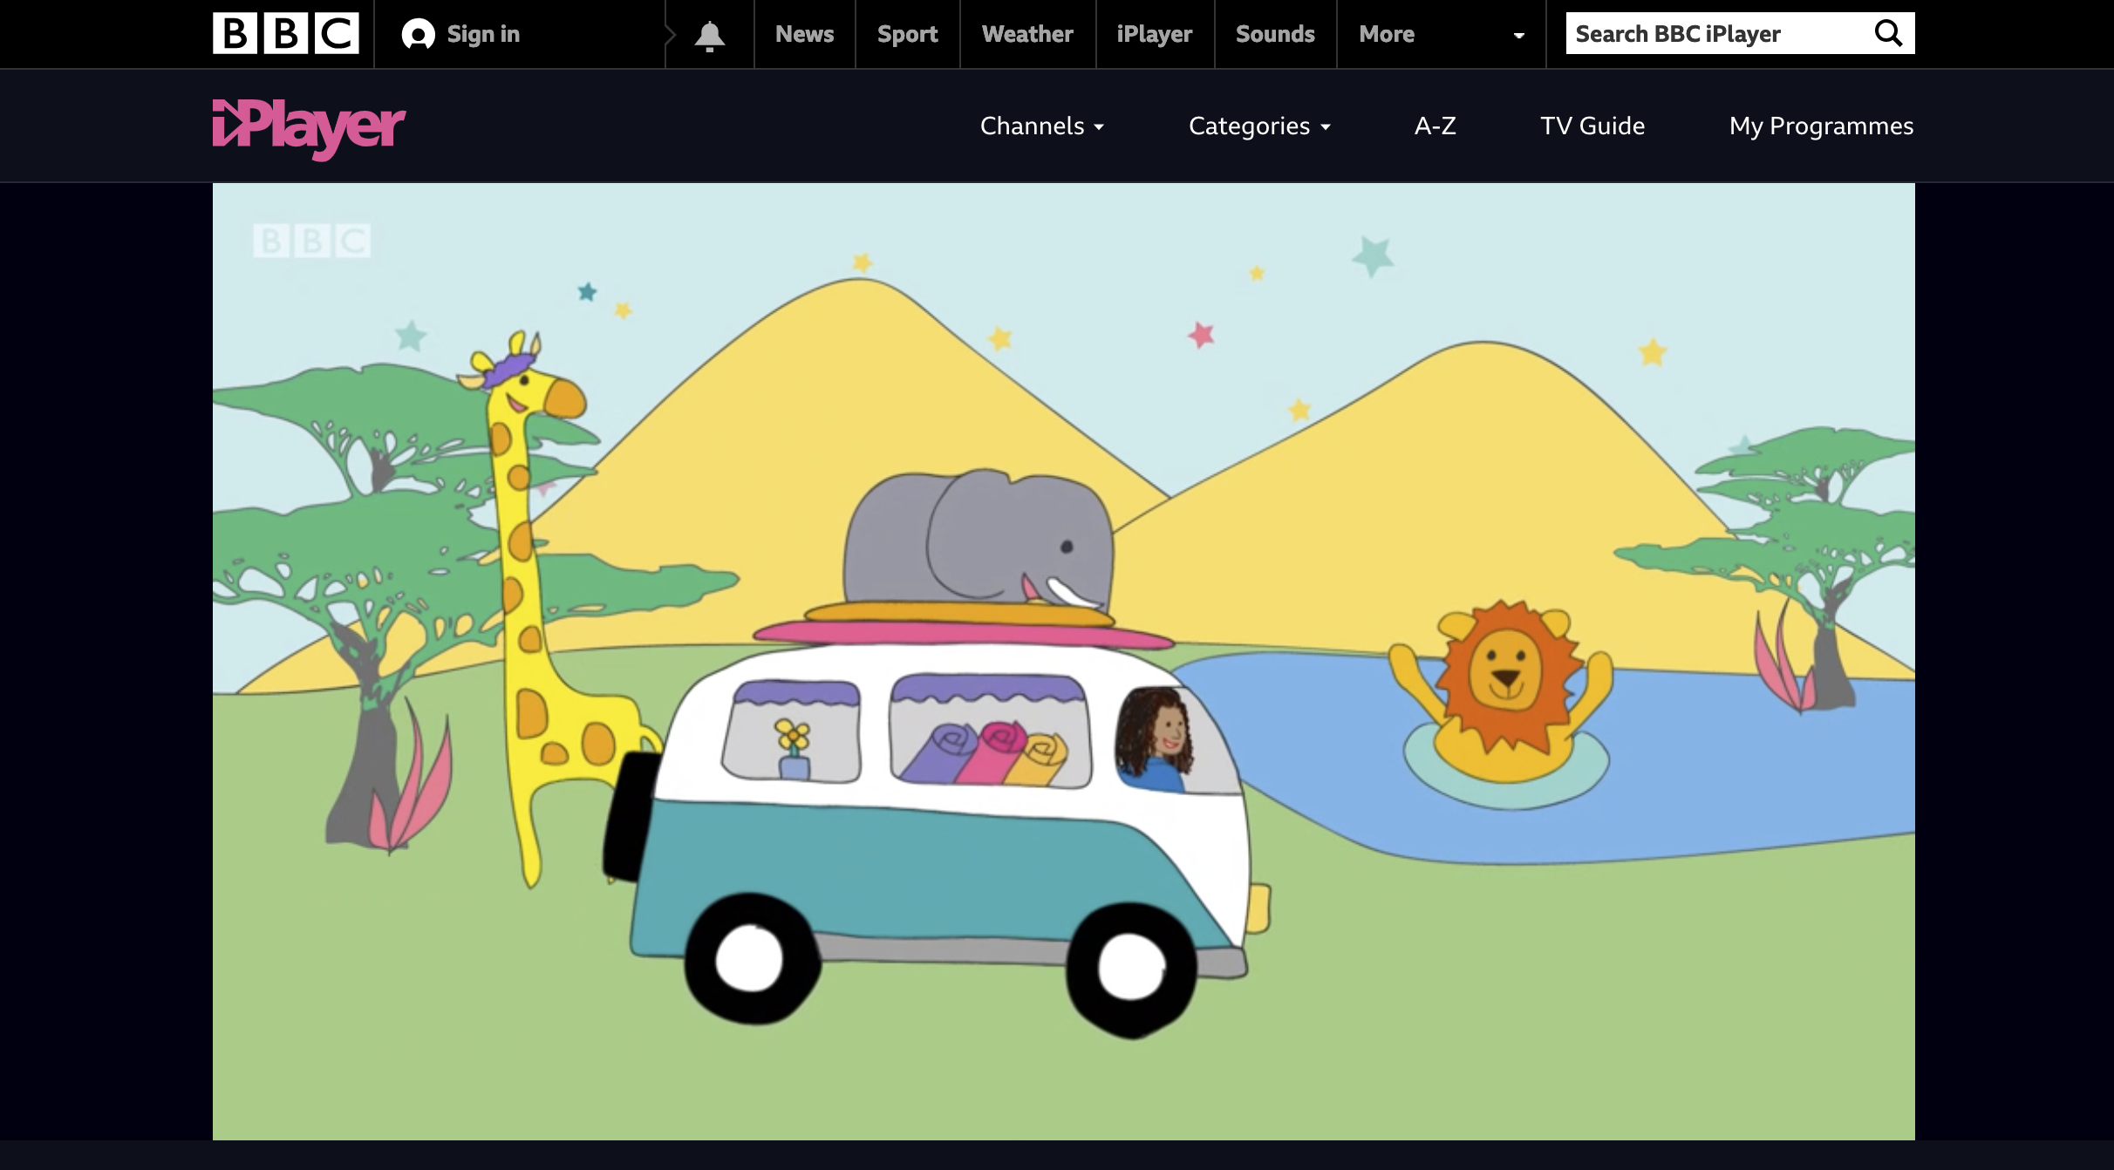Image resolution: width=2114 pixels, height=1170 pixels.
Task: Open the TV Guide
Action: (x=1592, y=126)
